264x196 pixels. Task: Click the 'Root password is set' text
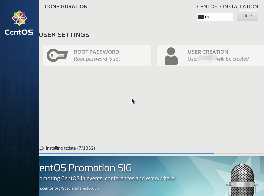tap(97, 59)
